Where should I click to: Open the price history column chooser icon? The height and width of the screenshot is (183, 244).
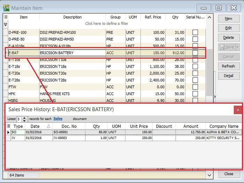(9, 126)
